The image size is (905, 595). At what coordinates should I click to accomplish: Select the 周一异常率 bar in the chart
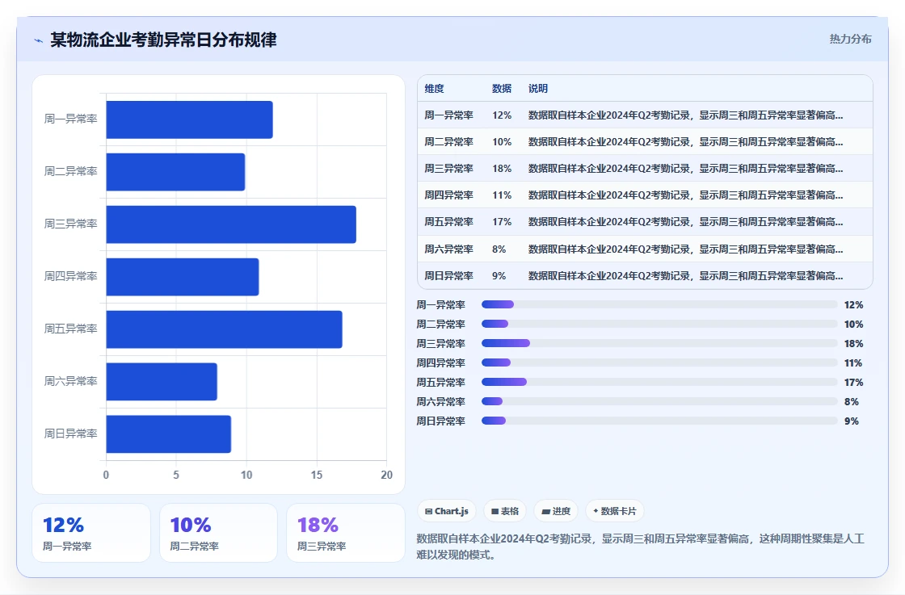(x=189, y=119)
